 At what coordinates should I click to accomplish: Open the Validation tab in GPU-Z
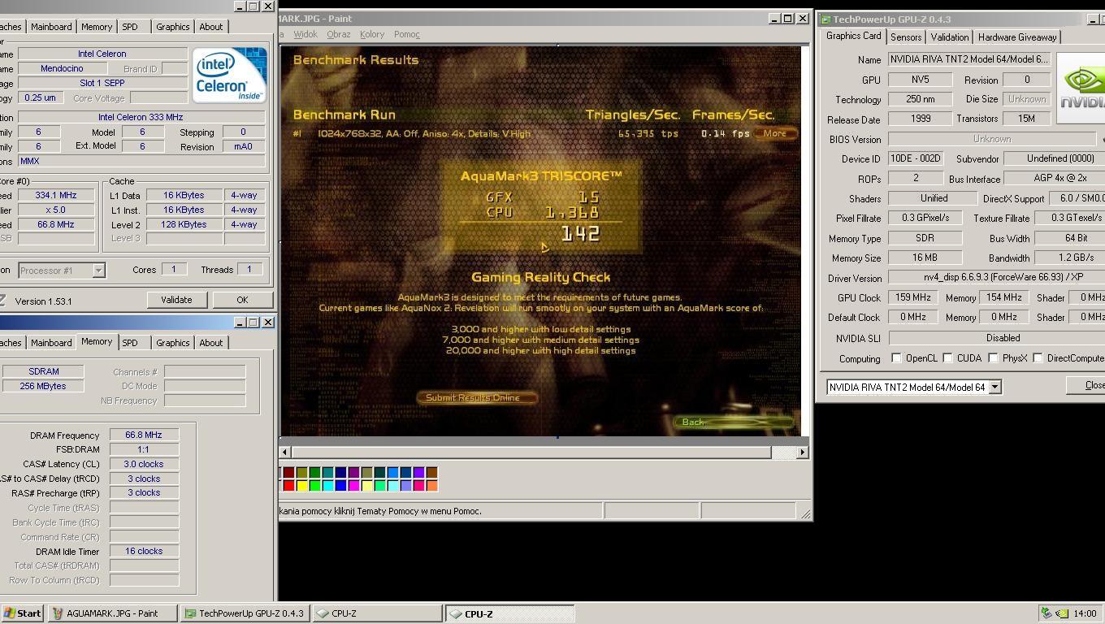click(949, 37)
